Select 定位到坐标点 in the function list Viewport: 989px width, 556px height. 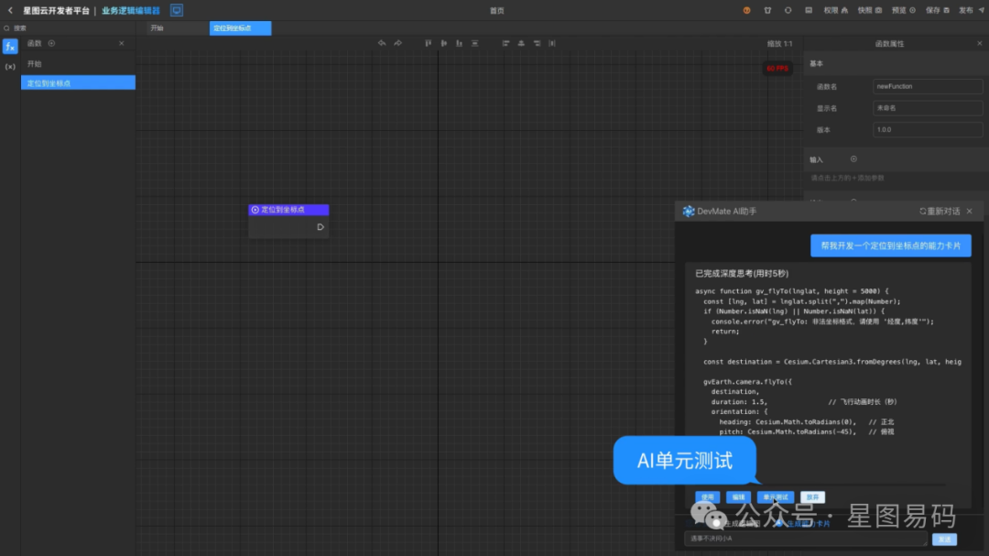coord(78,82)
